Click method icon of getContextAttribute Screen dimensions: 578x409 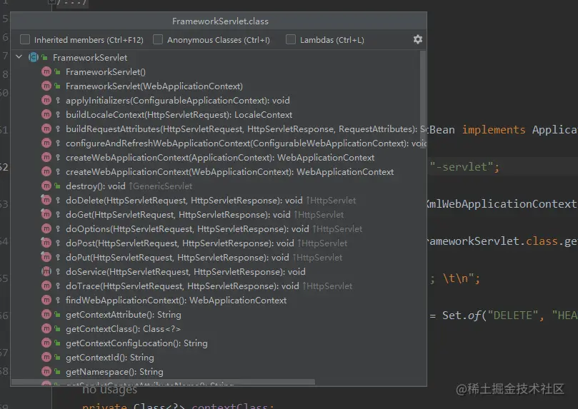46,314
